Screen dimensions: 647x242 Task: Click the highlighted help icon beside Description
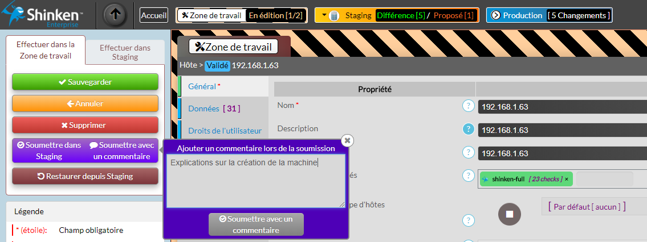pos(469,129)
